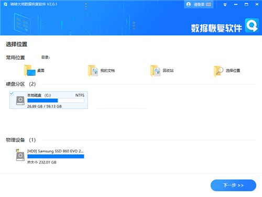Click the 选择位置 label beside the magnifier
This screenshot has width=262, height=197.
pos(233,71)
